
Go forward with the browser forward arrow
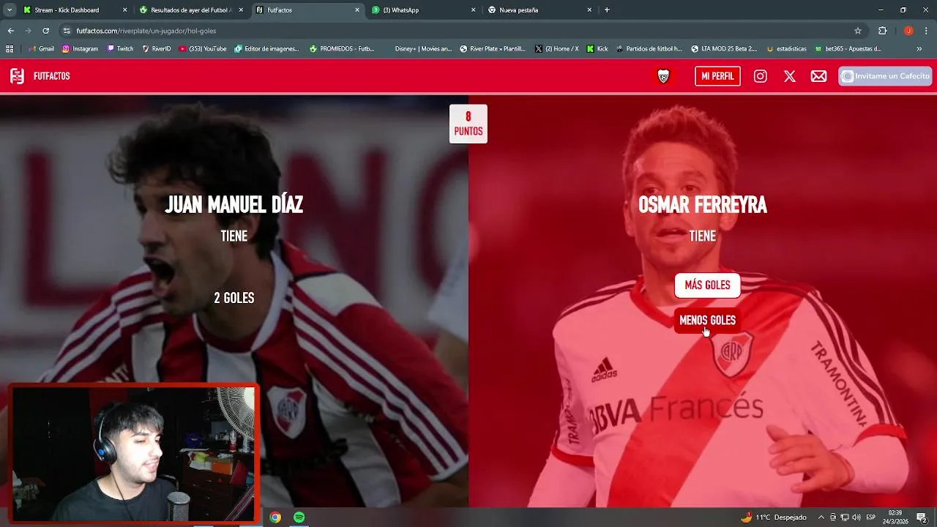pyautogui.click(x=28, y=31)
